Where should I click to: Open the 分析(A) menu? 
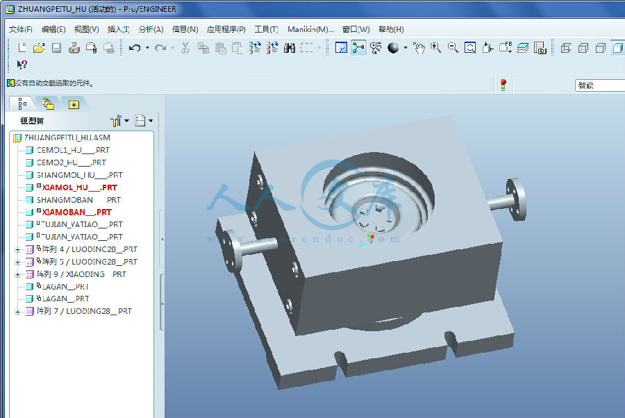(151, 29)
